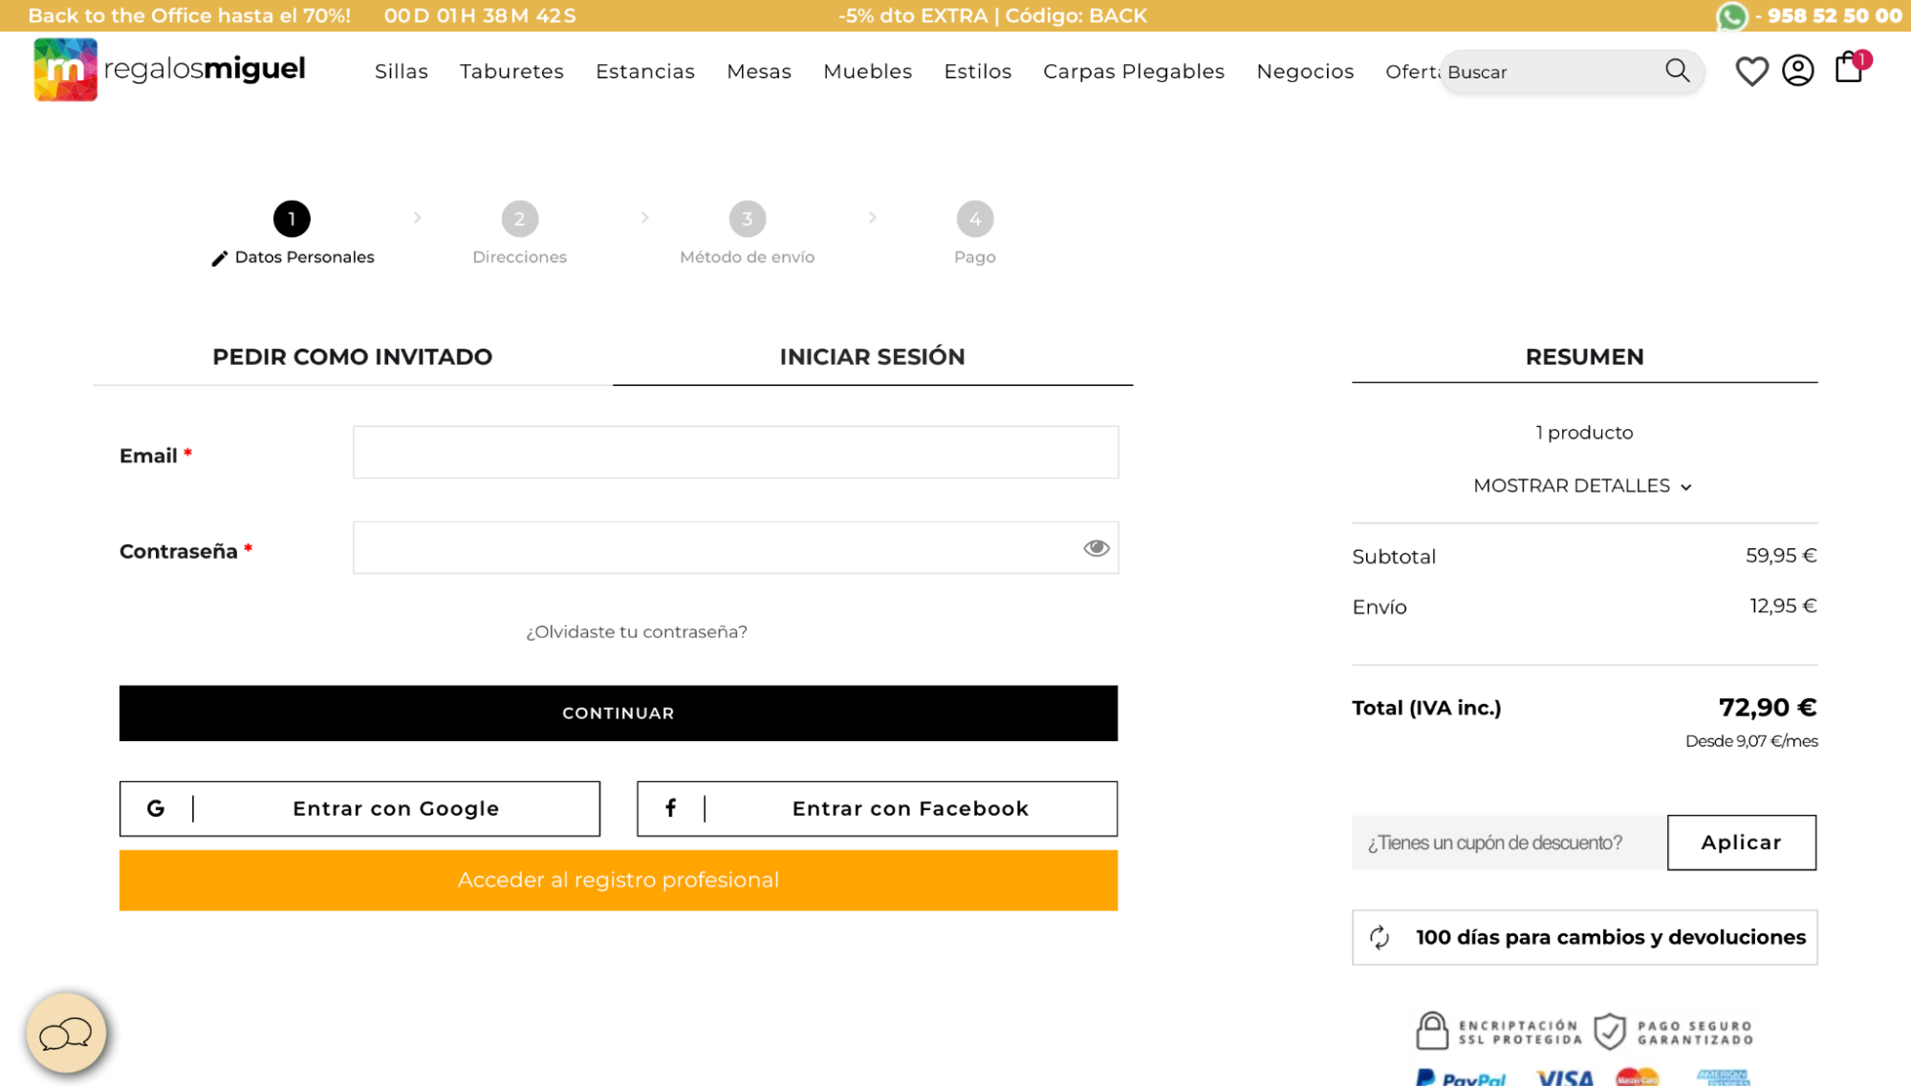Click the regalosmiguel logo
This screenshot has height=1087, width=1911.
169,69
